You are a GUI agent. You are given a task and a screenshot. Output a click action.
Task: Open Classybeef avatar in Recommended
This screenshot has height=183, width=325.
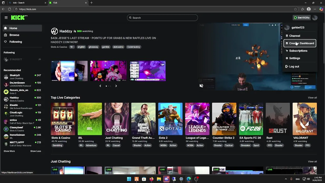tap(6, 129)
